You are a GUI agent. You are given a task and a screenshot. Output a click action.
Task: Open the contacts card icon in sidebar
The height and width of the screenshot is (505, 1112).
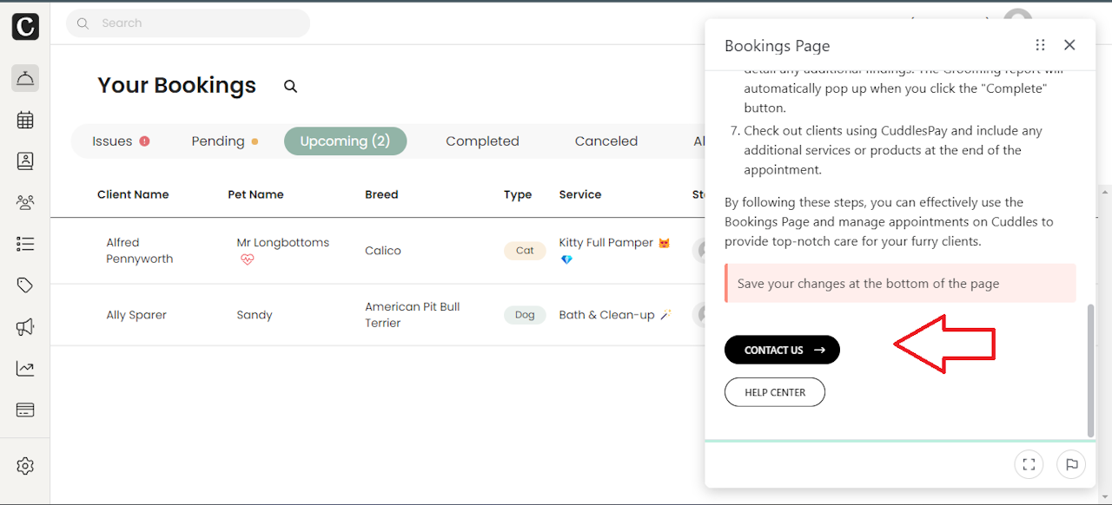coord(25,161)
